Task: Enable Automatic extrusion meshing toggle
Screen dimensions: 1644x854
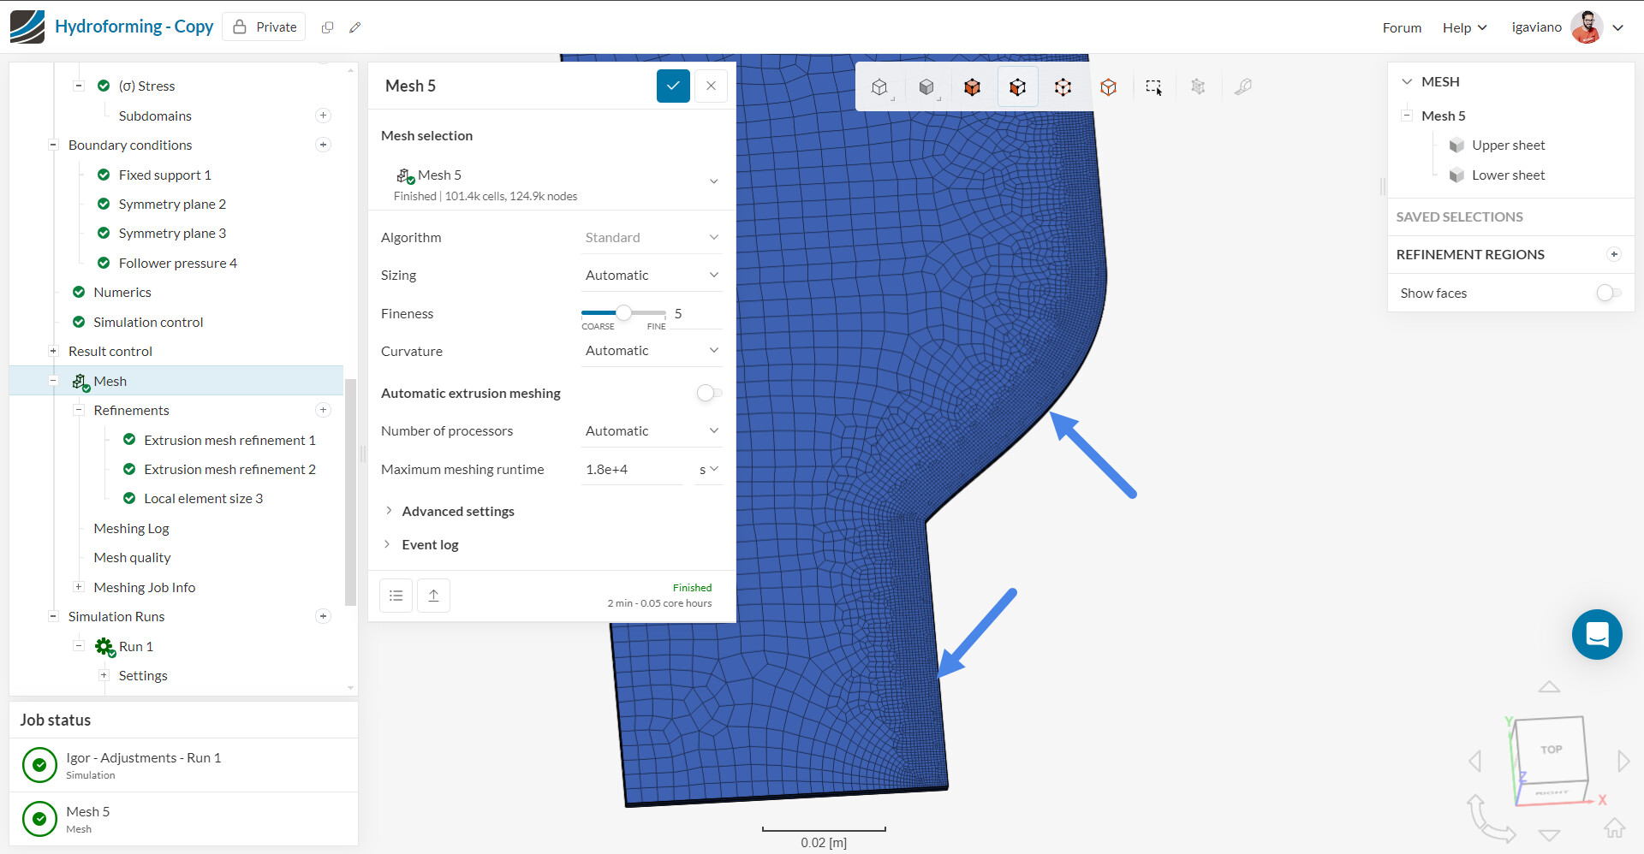Action: click(709, 393)
